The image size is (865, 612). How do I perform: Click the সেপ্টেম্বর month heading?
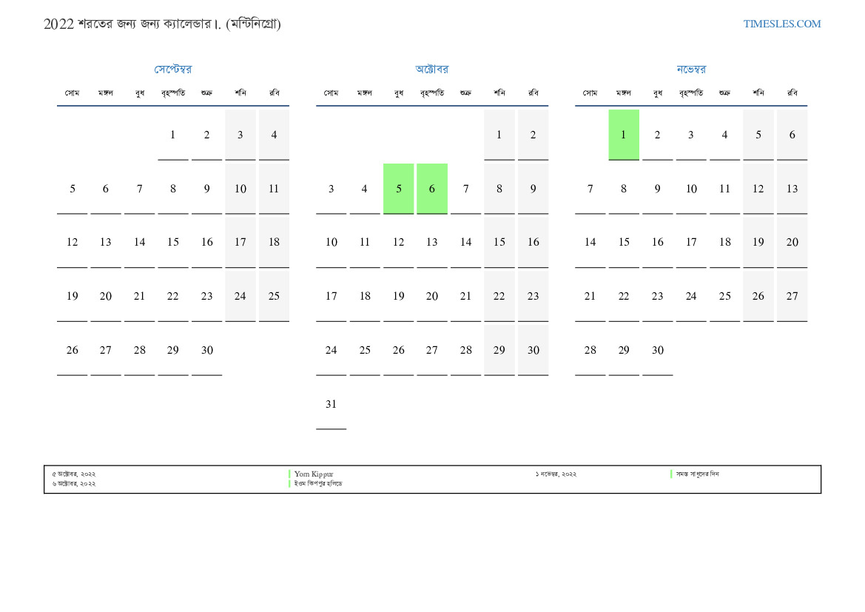172,70
